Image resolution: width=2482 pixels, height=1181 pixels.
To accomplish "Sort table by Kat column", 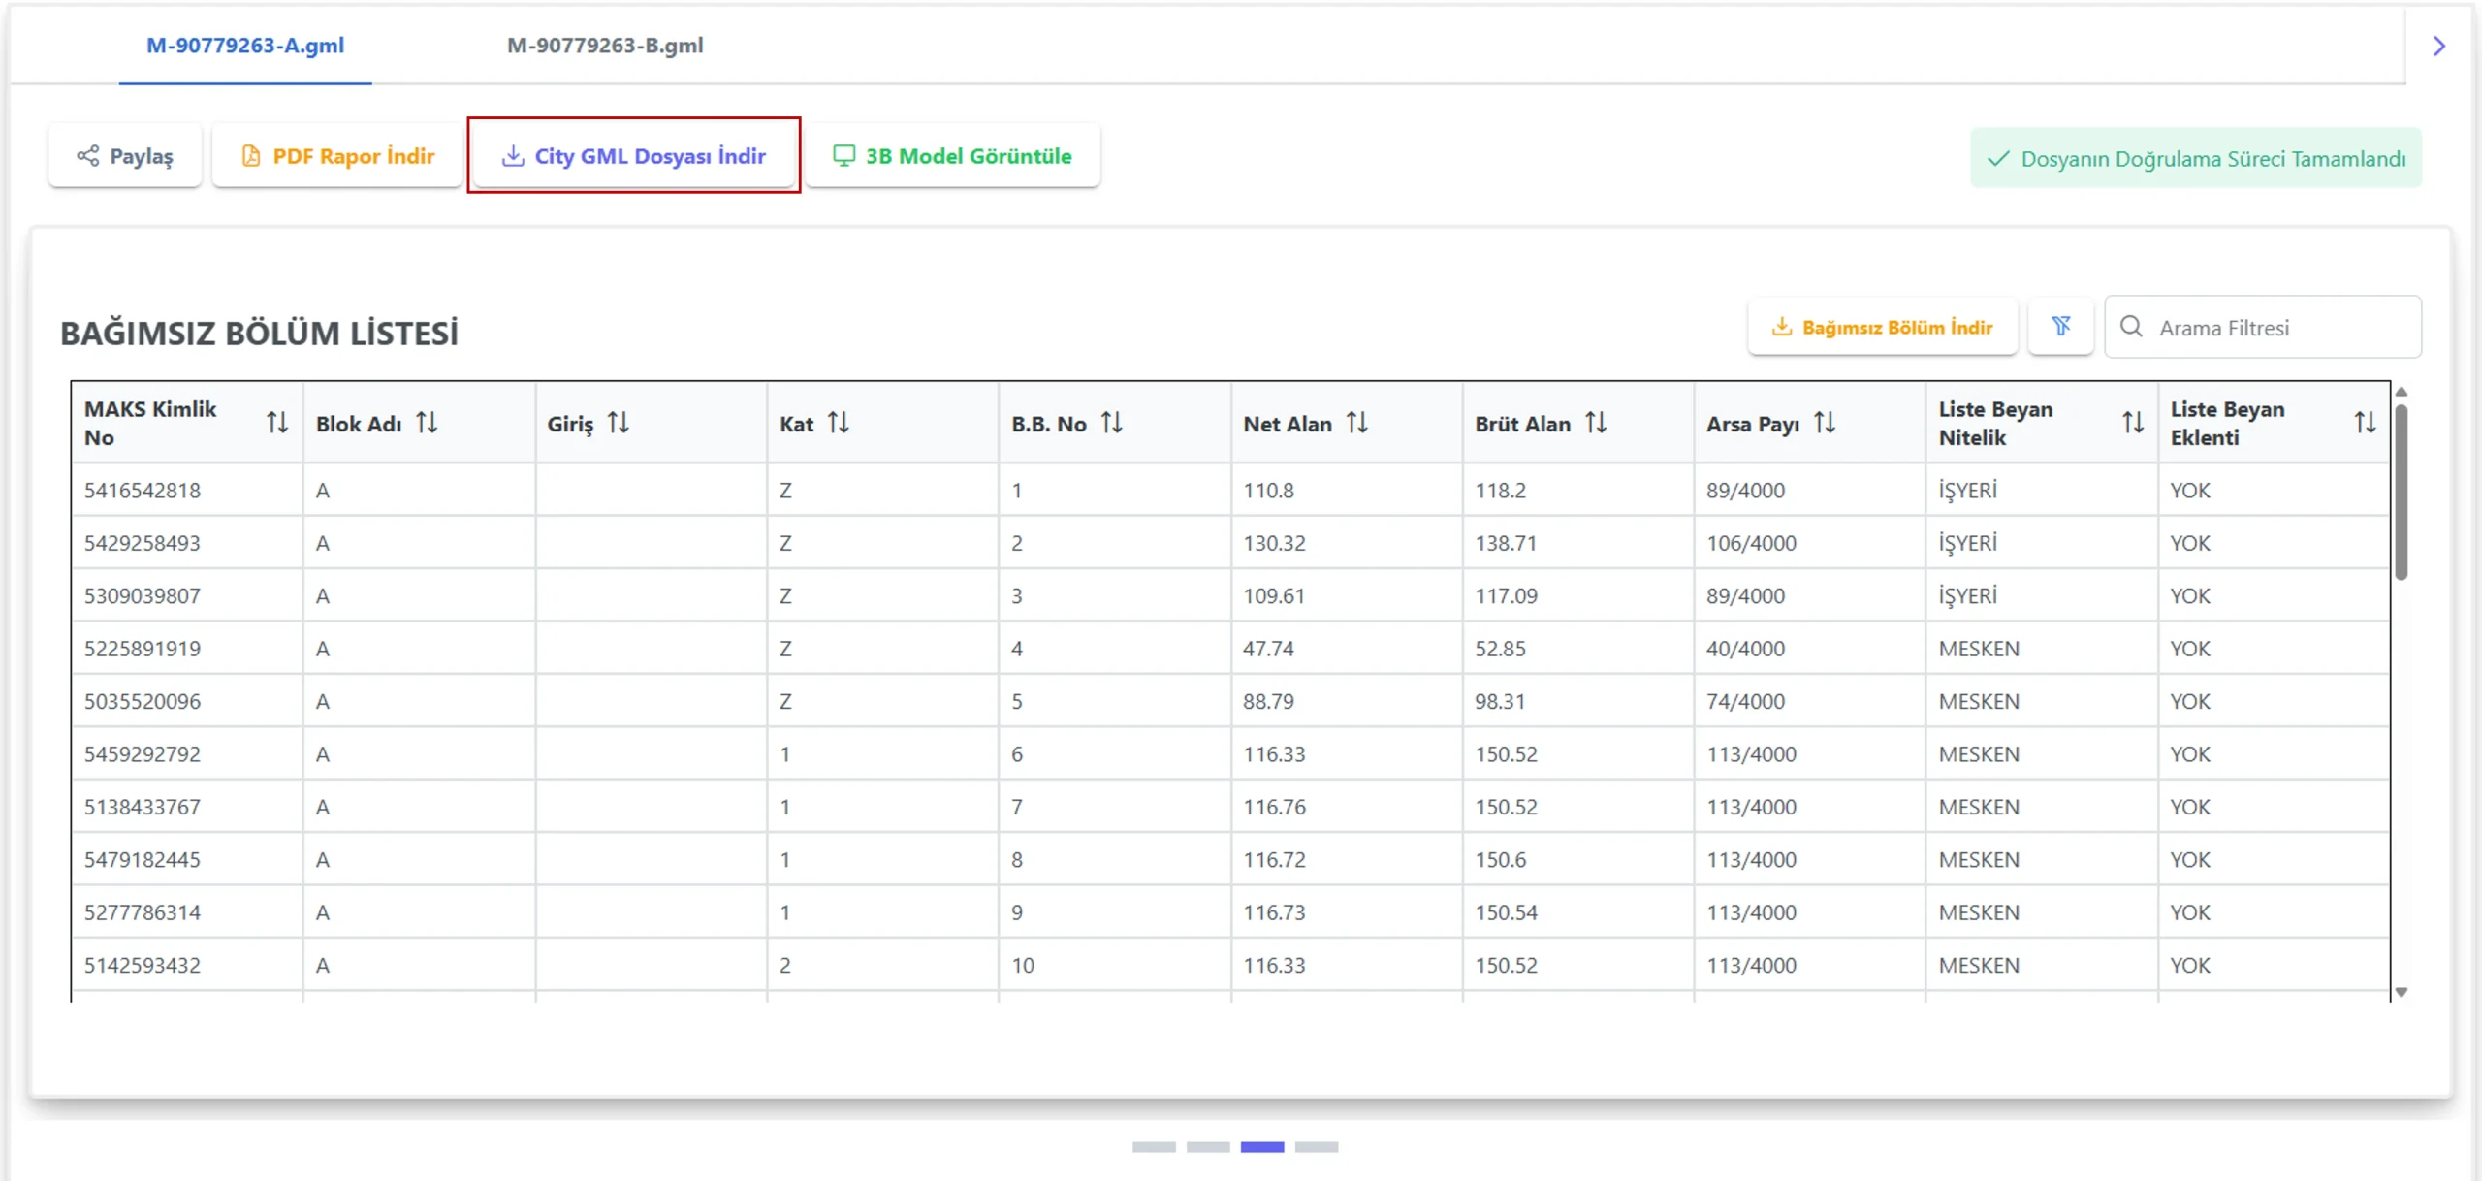I will [839, 423].
